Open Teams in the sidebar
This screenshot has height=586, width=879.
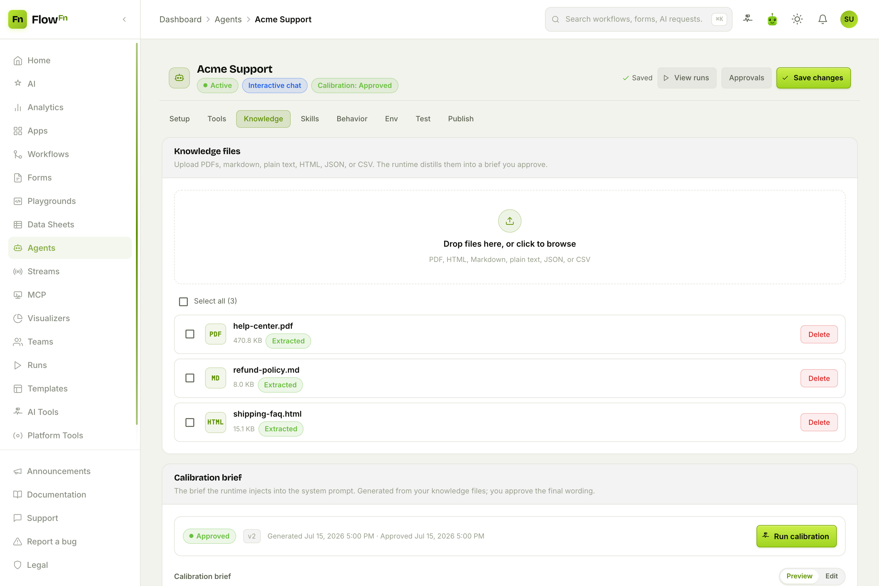tap(70, 342)
